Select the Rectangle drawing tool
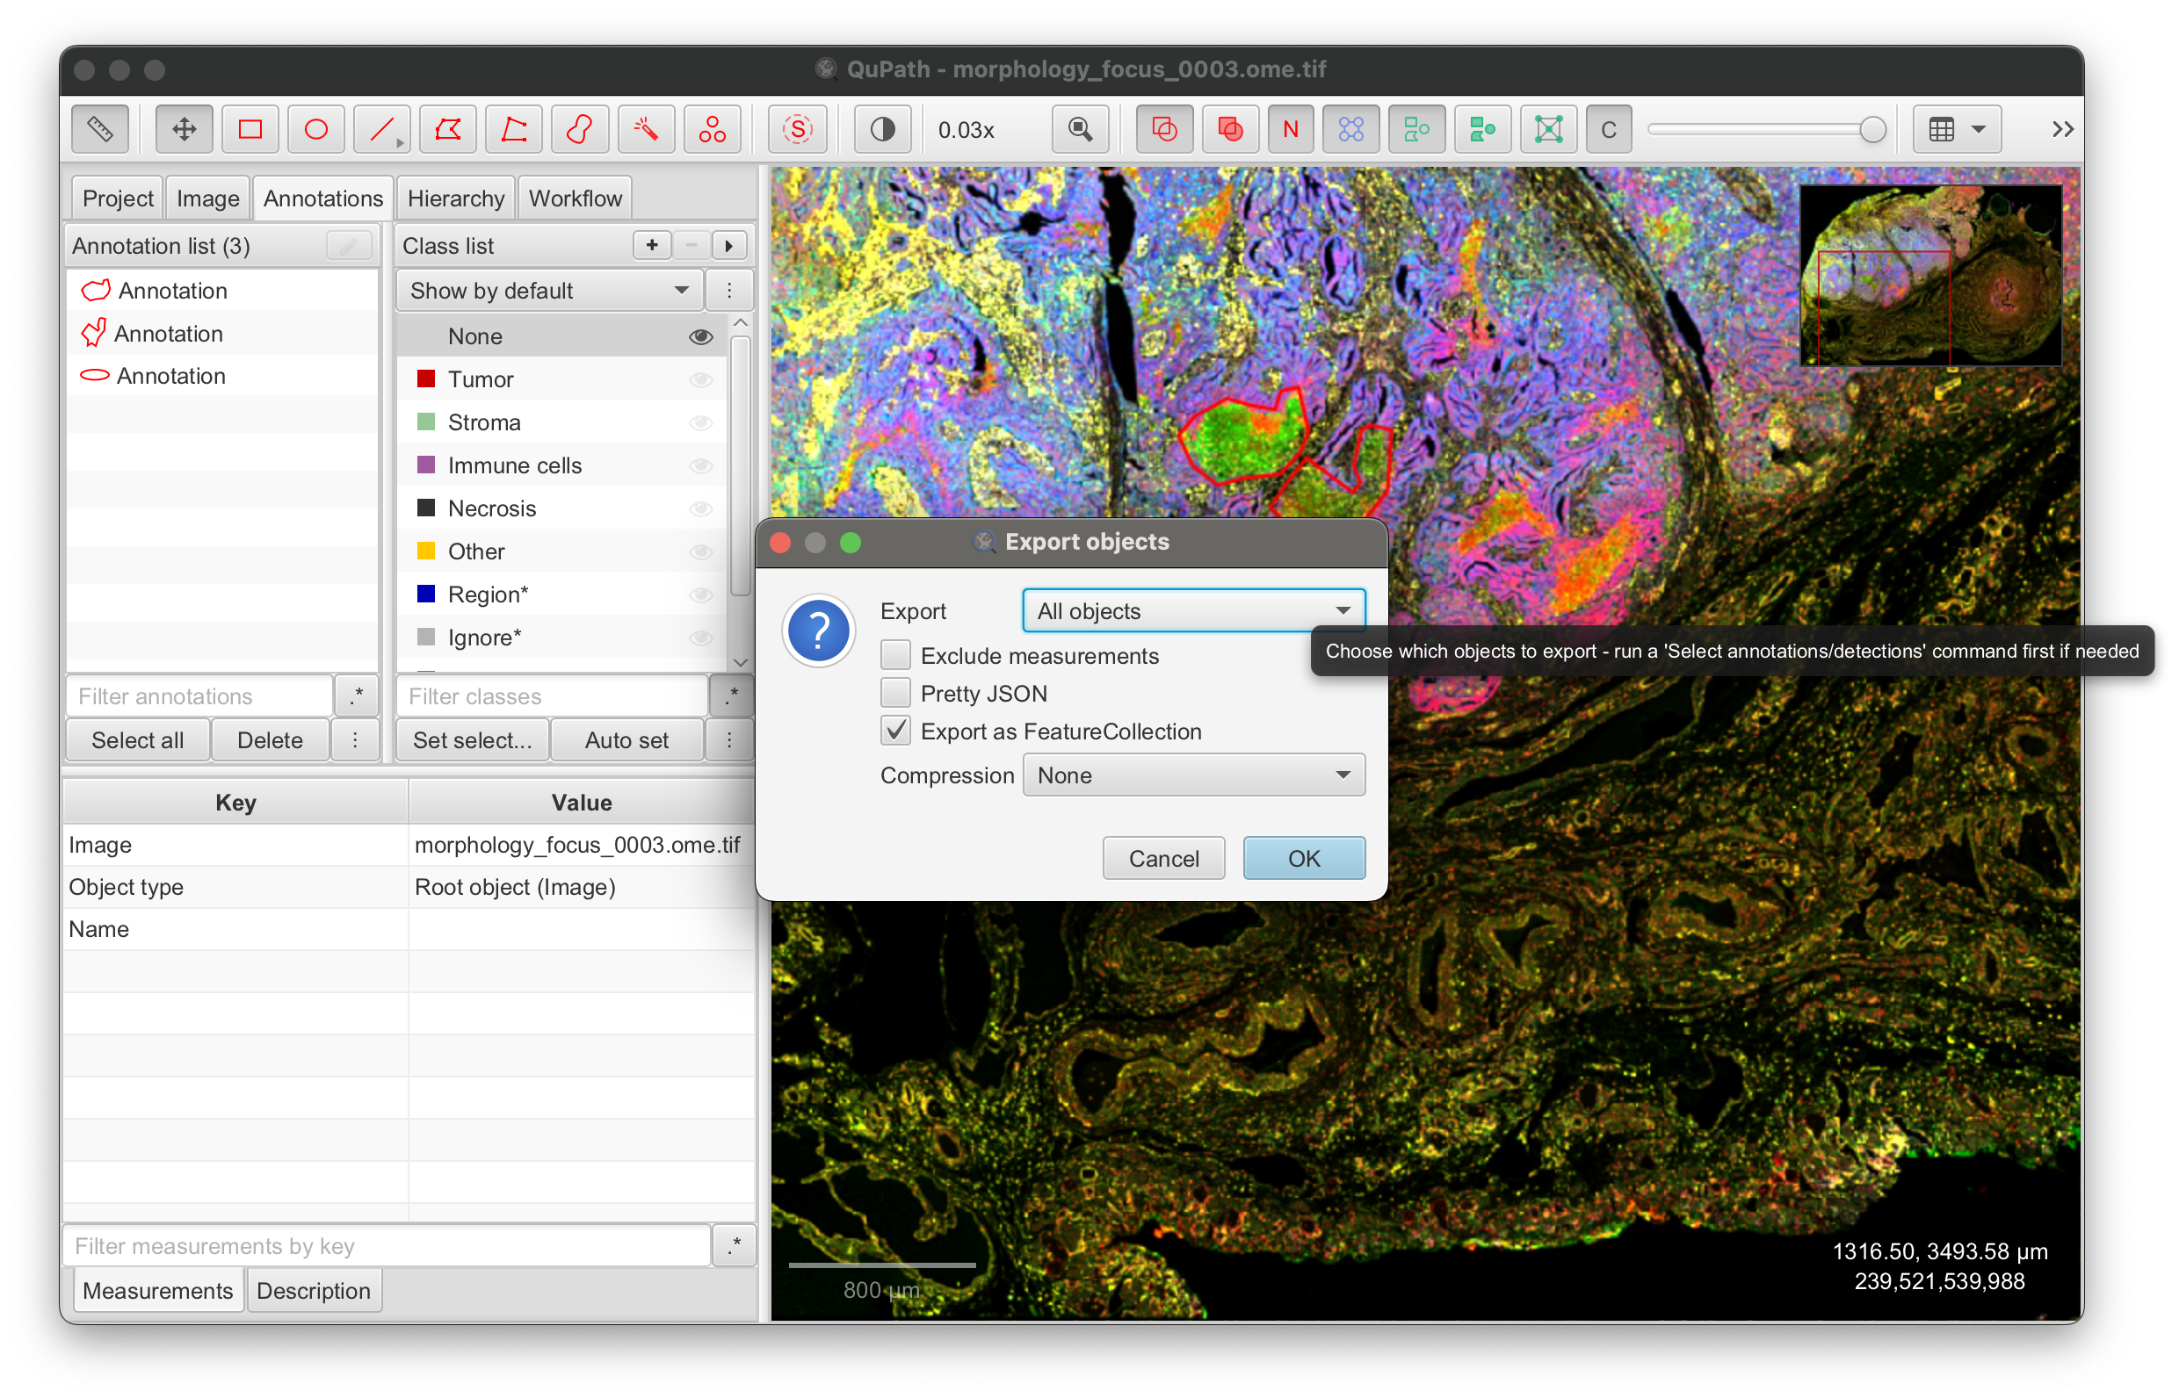Viewport: 2172px width, 1398px height. [x=250, y=130]
